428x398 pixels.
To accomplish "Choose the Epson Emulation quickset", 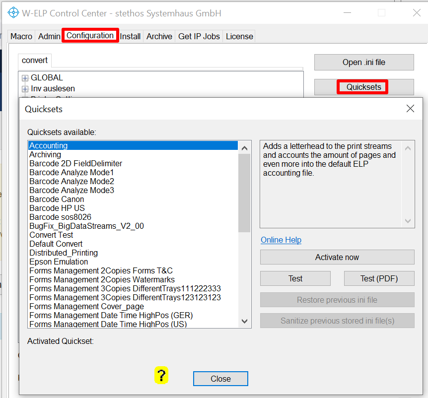I will pyautogui.click(x=59, y=262).
